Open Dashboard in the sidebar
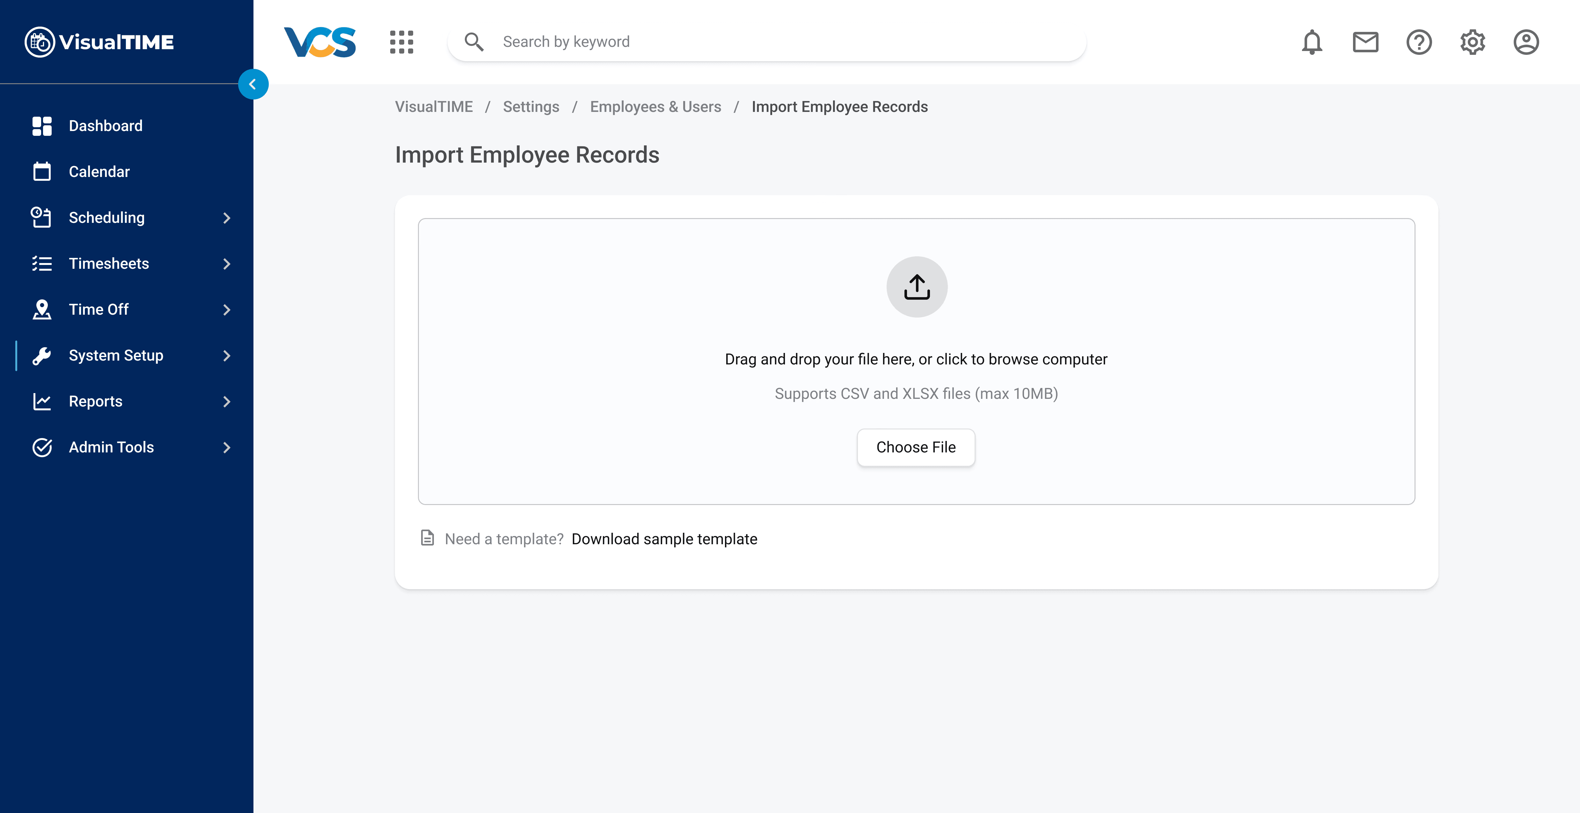 coord(106,126)
